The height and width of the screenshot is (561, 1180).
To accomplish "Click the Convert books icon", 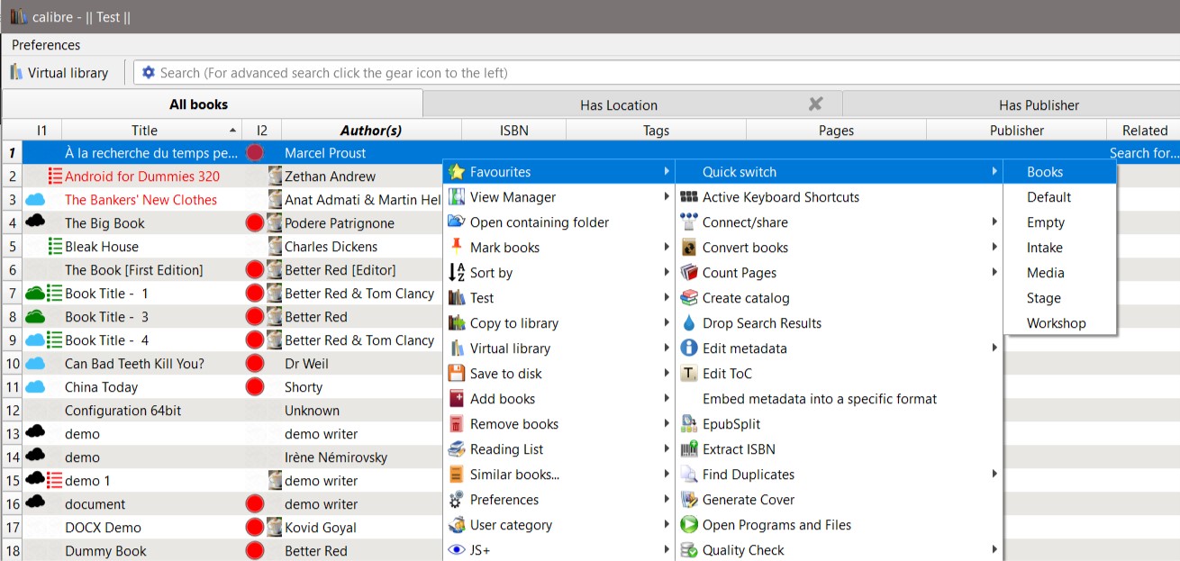I will click(x=689, y=248).
